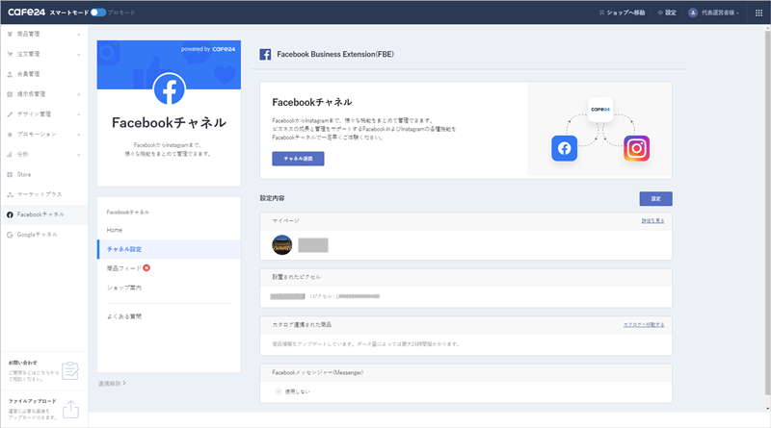Expand the デザイン管理 sidebar arrow
Viewport: 771px width, 428px height.
[x=79, y=114]
